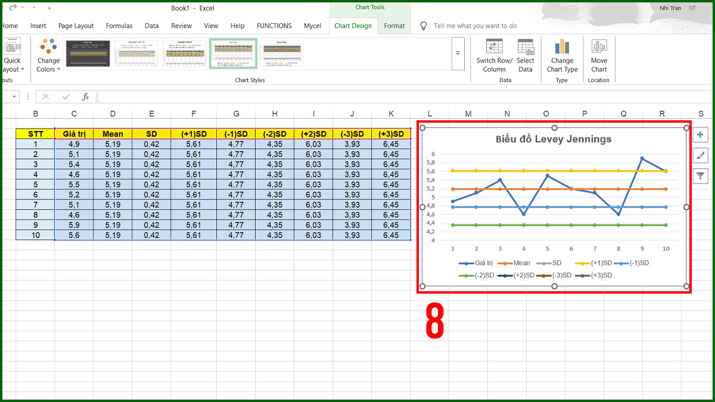Select cell containing value 4,9

tap(74, 144)
